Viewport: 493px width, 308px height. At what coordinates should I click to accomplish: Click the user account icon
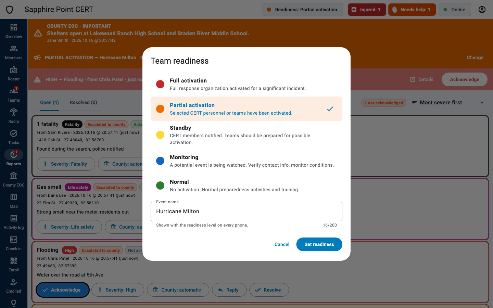click(x=482, y=10)
